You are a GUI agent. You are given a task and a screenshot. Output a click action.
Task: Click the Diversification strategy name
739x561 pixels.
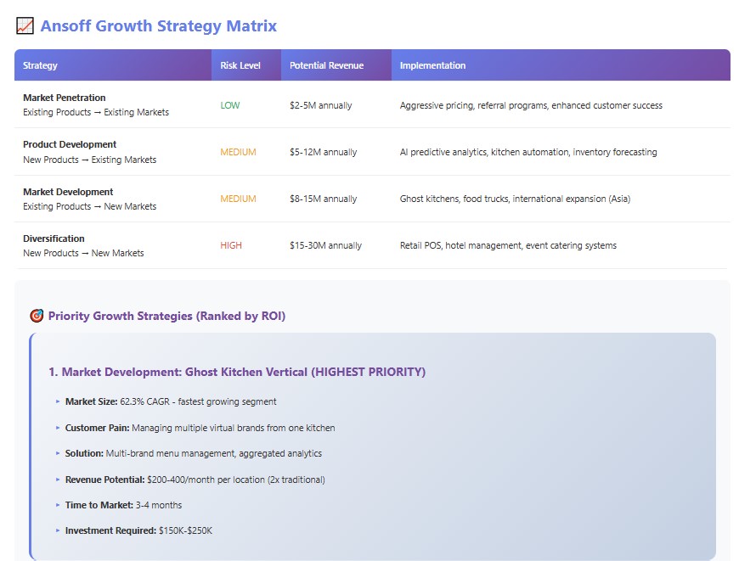54,238
